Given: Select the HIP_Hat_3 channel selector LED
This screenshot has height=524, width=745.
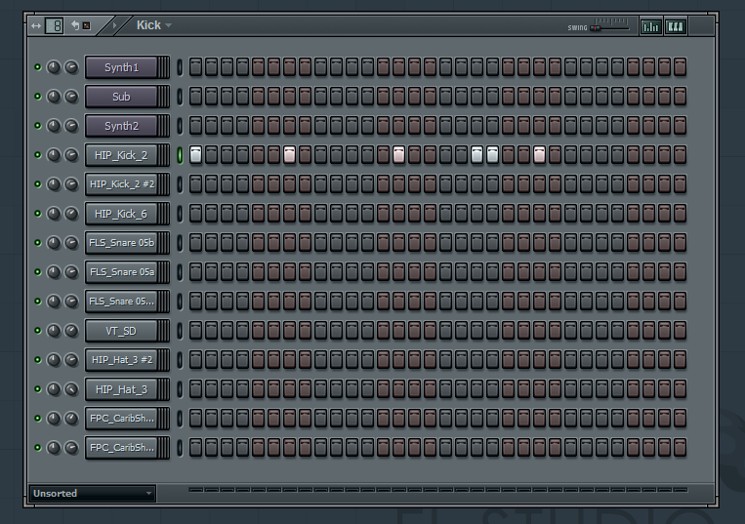Looking at the screenshot, I should pos(180,389).
